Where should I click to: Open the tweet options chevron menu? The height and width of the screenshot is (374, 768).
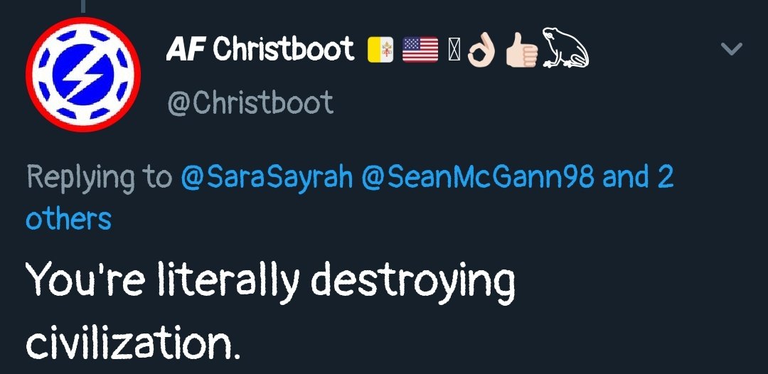732,48
